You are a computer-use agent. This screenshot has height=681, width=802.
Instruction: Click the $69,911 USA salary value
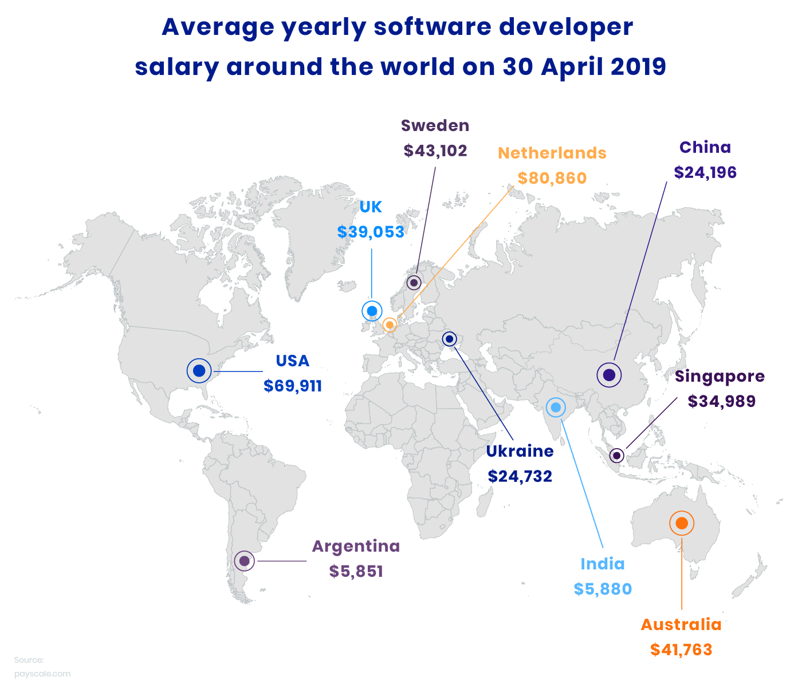click(x=293, y=386)
